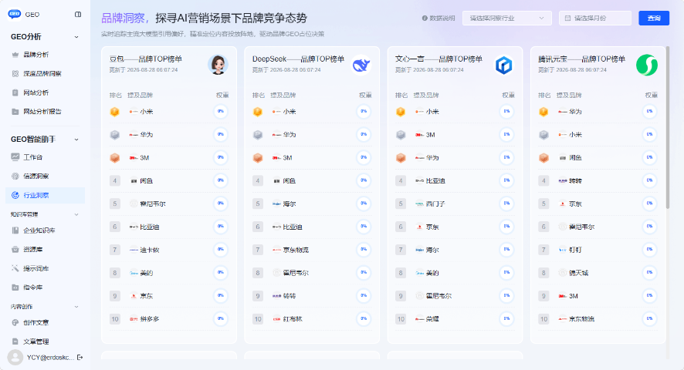The width and height of the screenshot is (684, 370).
Task: Click the 豆包 avatar icon
Action: pyautogui.click(x=218, y=65)
